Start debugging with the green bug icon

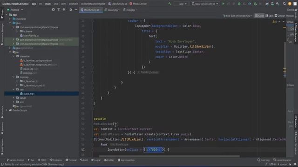[x=239, y=4]
